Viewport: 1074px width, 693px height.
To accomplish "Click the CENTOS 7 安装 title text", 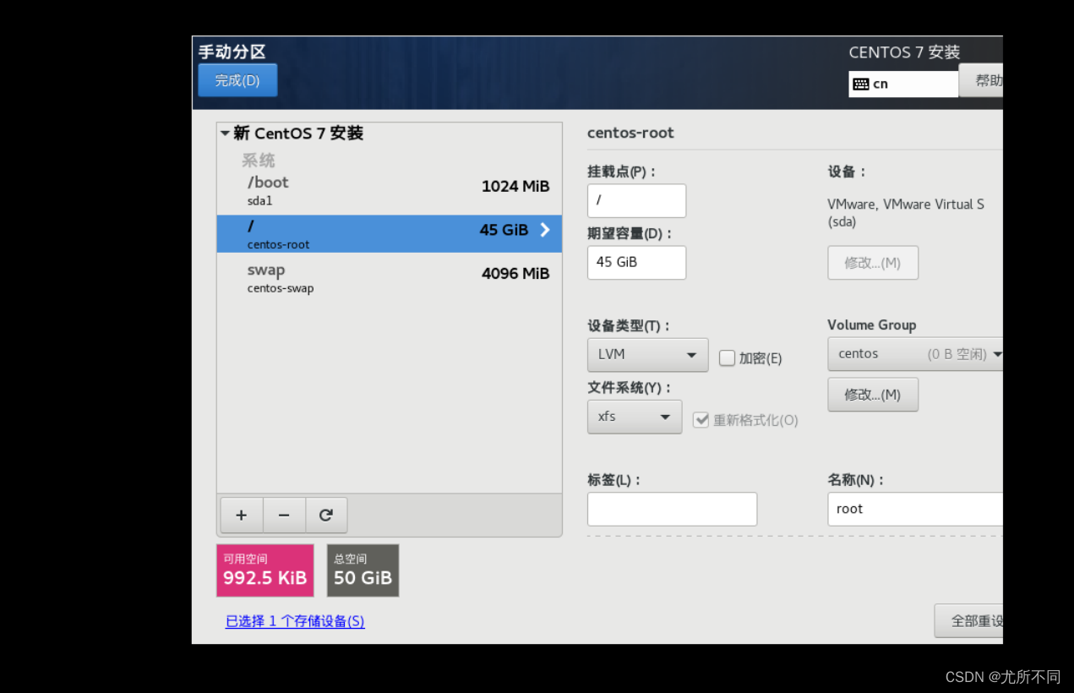I will pos(904,52).
